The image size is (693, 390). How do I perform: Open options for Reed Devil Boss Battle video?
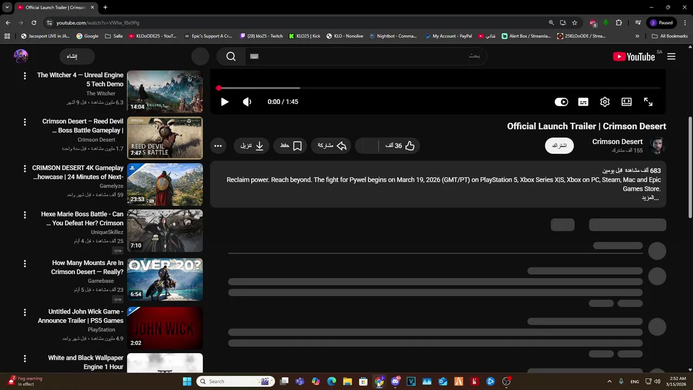pos(24,122)
